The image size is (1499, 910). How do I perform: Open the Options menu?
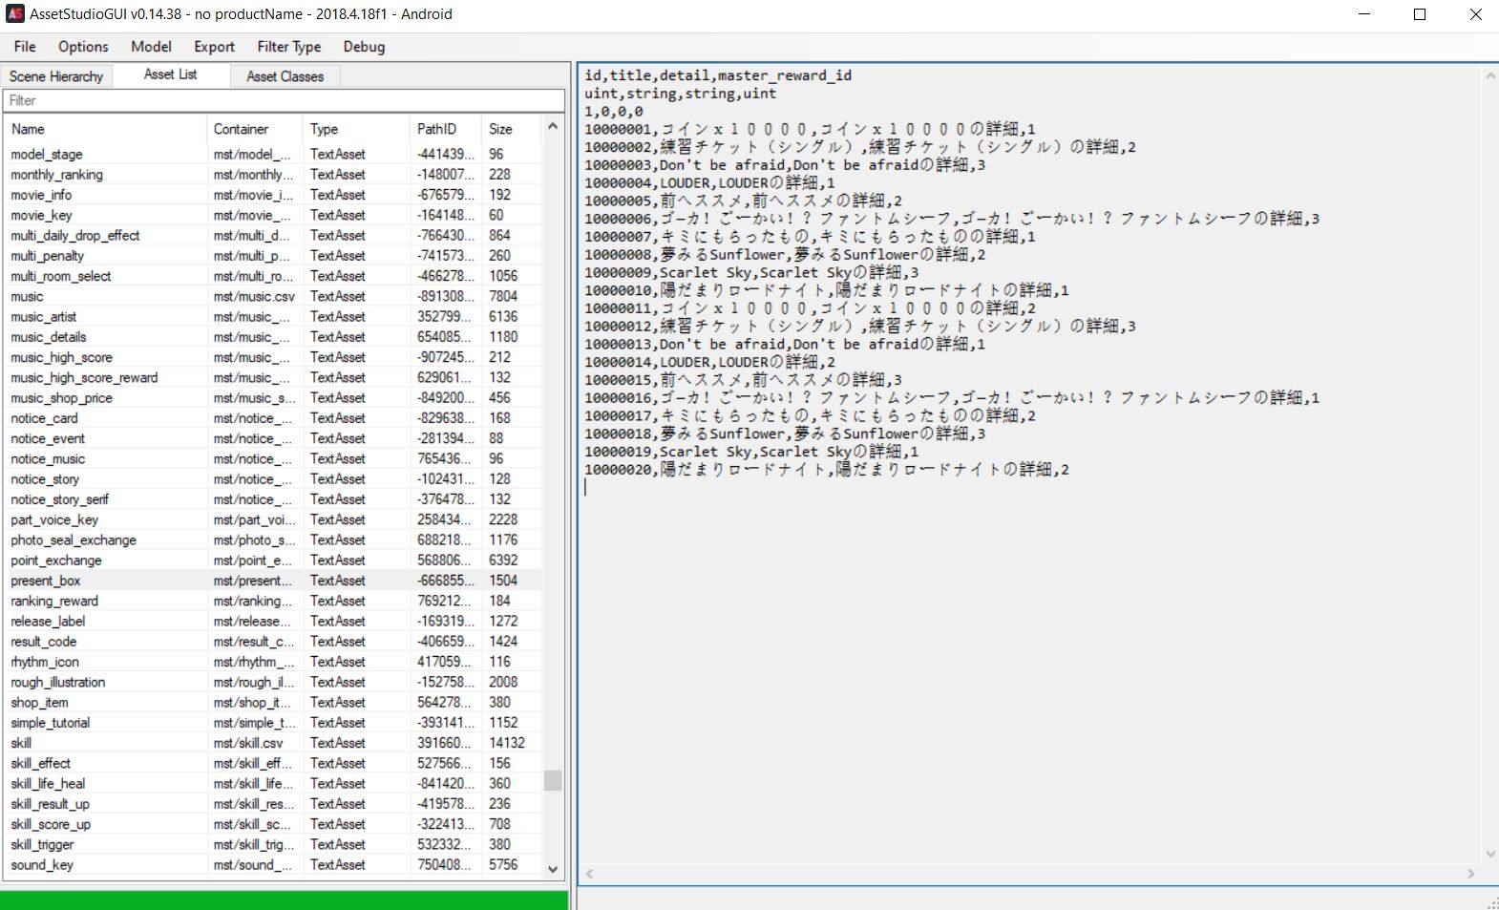(83, 47)
